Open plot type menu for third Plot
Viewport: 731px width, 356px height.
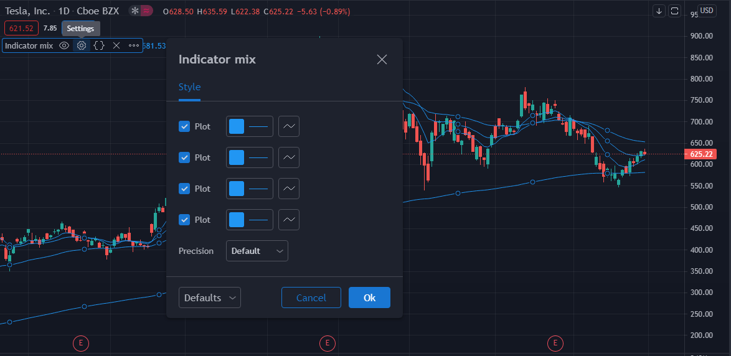click(288, 189)
